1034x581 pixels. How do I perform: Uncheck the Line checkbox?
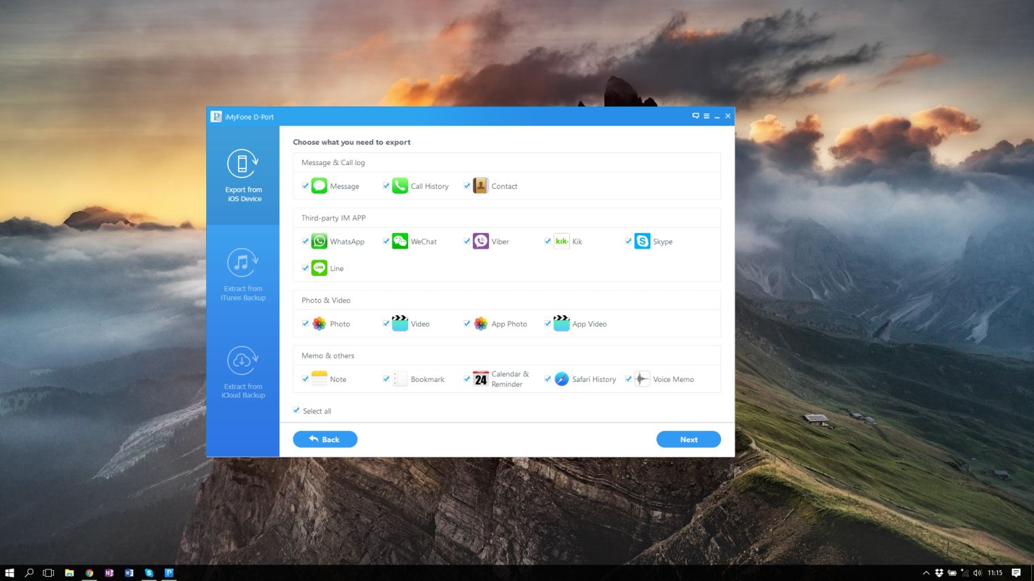point(305,268)
